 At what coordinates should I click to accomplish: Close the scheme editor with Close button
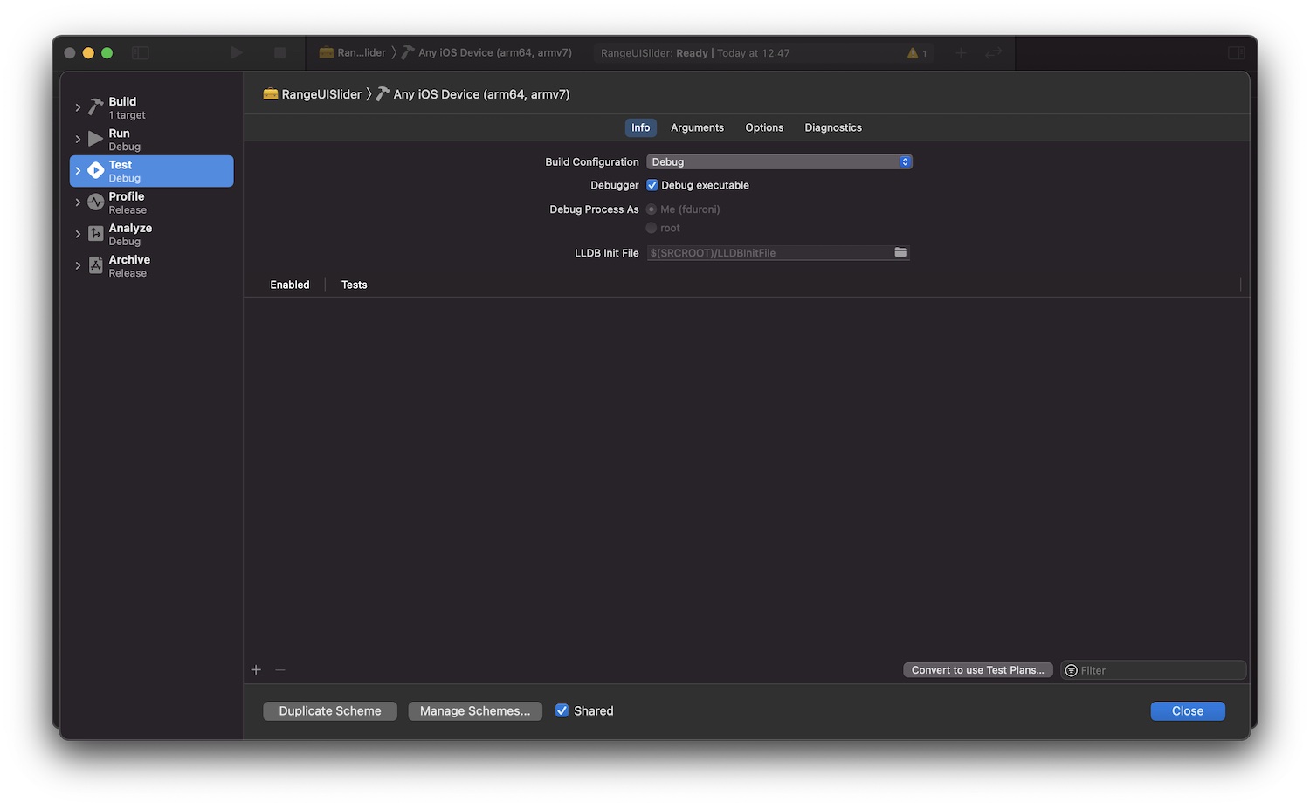(x=1188, y=711)
